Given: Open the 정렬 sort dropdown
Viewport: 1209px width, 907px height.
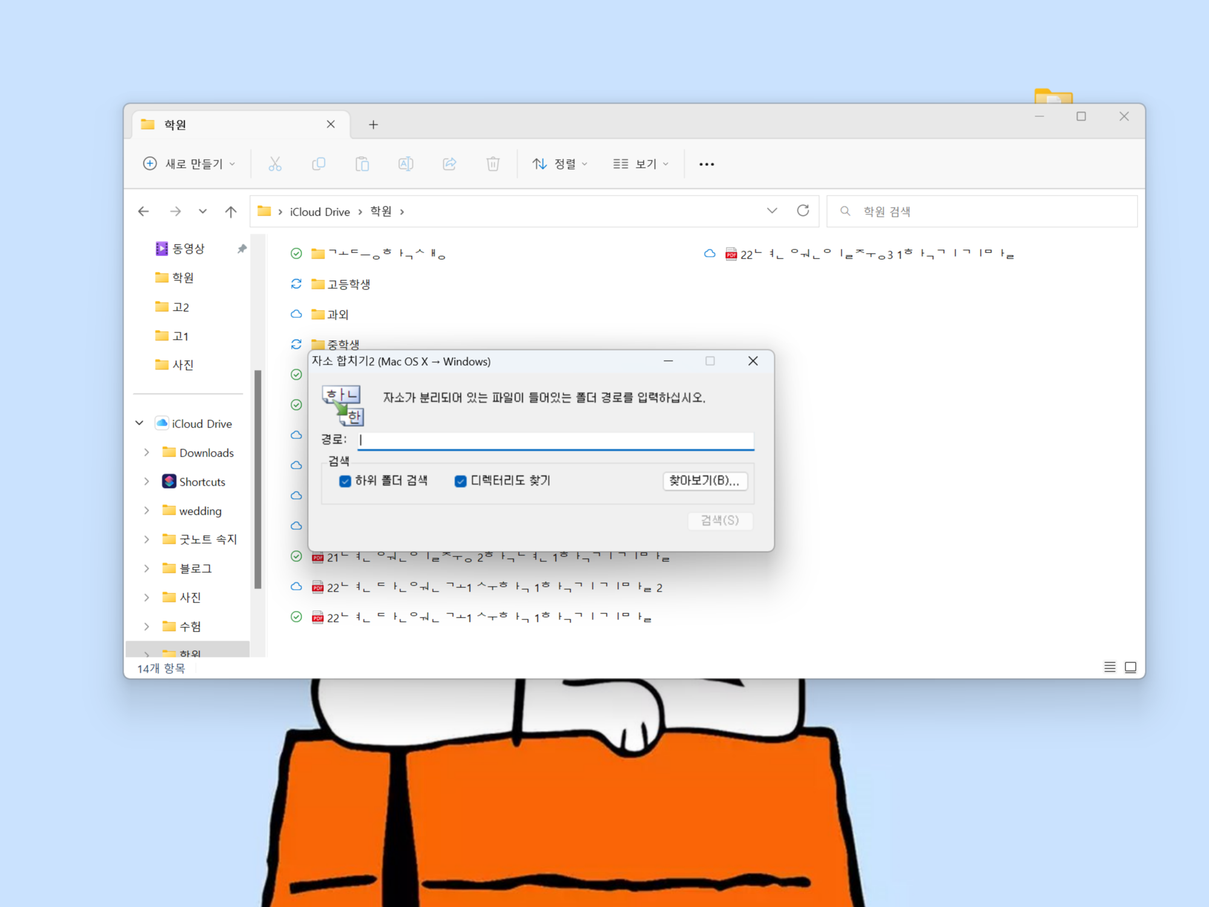Looking at the screenshot, I should [560, 164].
